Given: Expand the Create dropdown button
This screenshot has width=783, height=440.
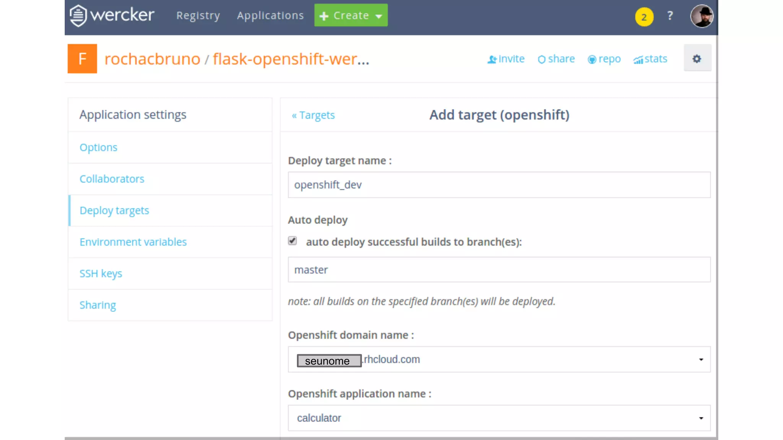Looking at the screenshot, I should click(351, 15).
